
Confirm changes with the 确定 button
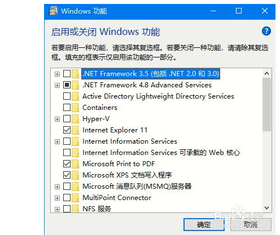[x=204, y=224]
